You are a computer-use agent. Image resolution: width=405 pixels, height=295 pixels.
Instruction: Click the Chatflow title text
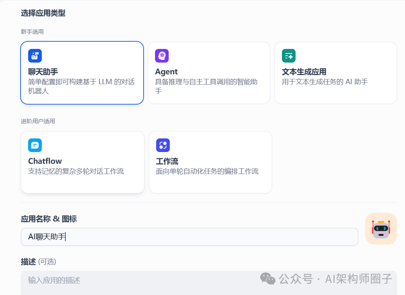click(45, 161)
